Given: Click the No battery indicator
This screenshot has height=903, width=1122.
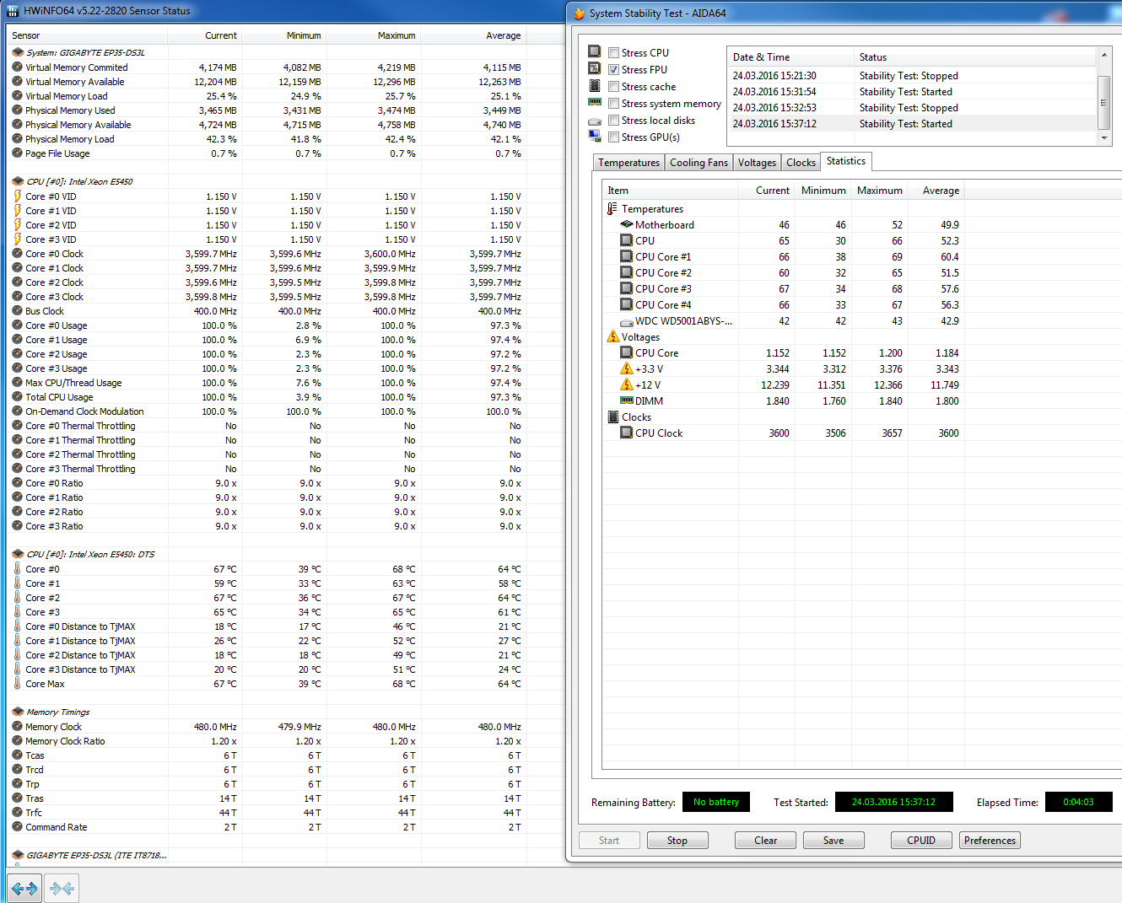Looking at the screenshot, I should [x=716, y=802].
